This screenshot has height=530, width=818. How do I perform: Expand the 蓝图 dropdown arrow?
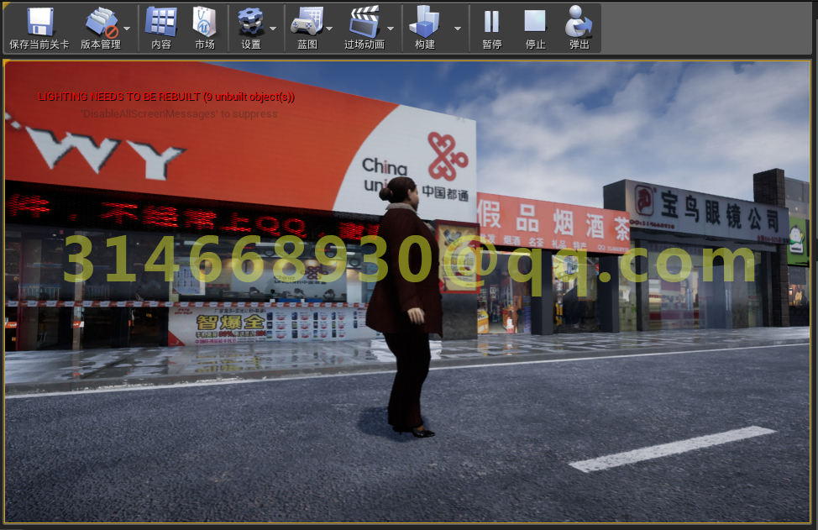point(329,29)
